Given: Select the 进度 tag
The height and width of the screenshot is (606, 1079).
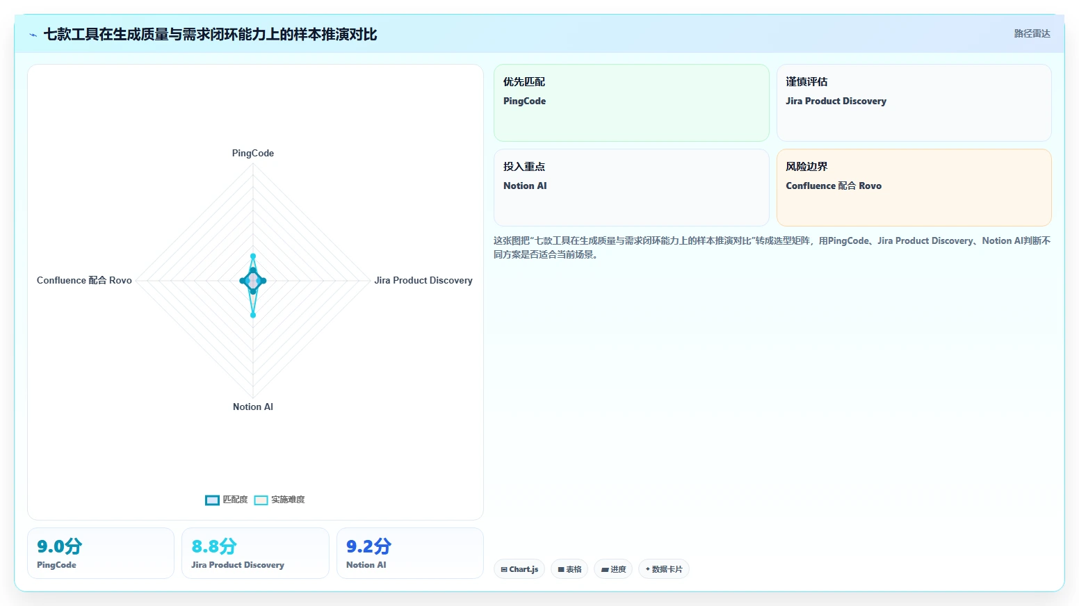Looking at the screenshot, I should click(x=613, y=569).
